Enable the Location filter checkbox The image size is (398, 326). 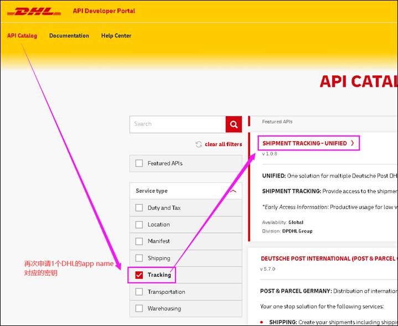pyautogui.click(x=139, y=225)
